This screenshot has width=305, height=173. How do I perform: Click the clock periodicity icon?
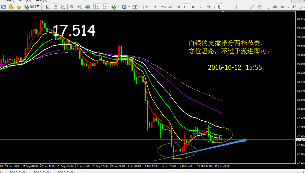point(124,7)
